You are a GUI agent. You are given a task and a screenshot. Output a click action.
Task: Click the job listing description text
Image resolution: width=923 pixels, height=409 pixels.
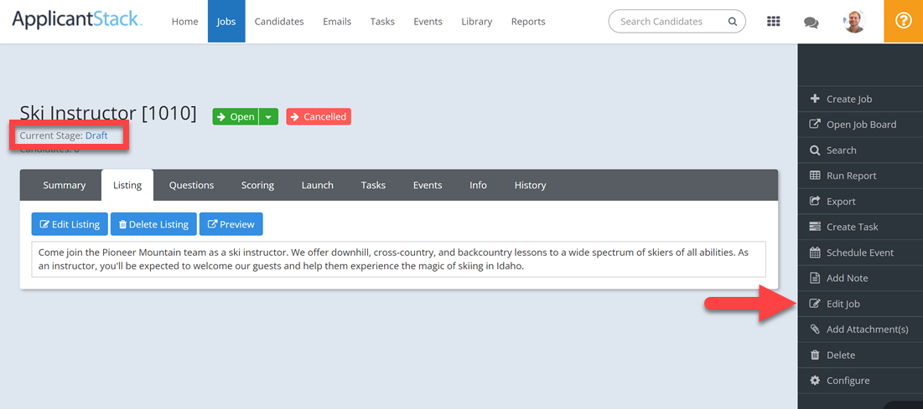pyautogui.click(x=398, y=259)
